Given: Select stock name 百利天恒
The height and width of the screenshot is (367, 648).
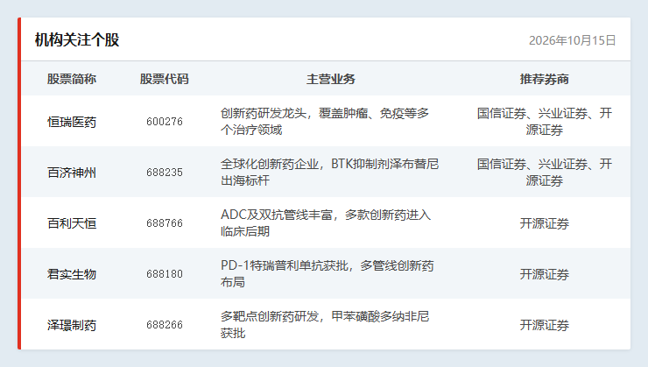Looking at the screenshot, I should (x=72, y=223).
